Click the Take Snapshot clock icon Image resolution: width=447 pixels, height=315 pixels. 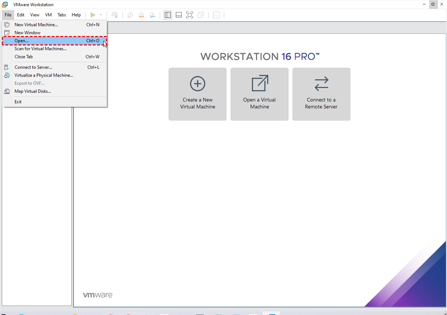(130, 15)
